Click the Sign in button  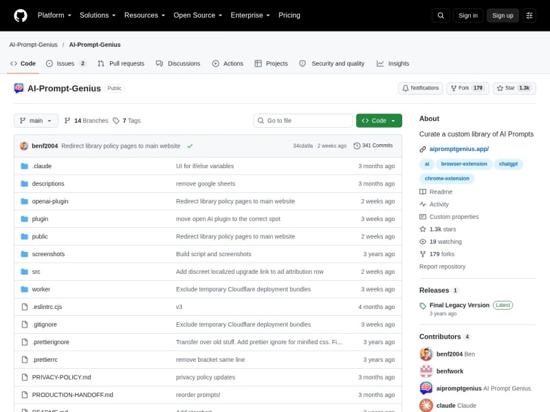tap(468, 15)
